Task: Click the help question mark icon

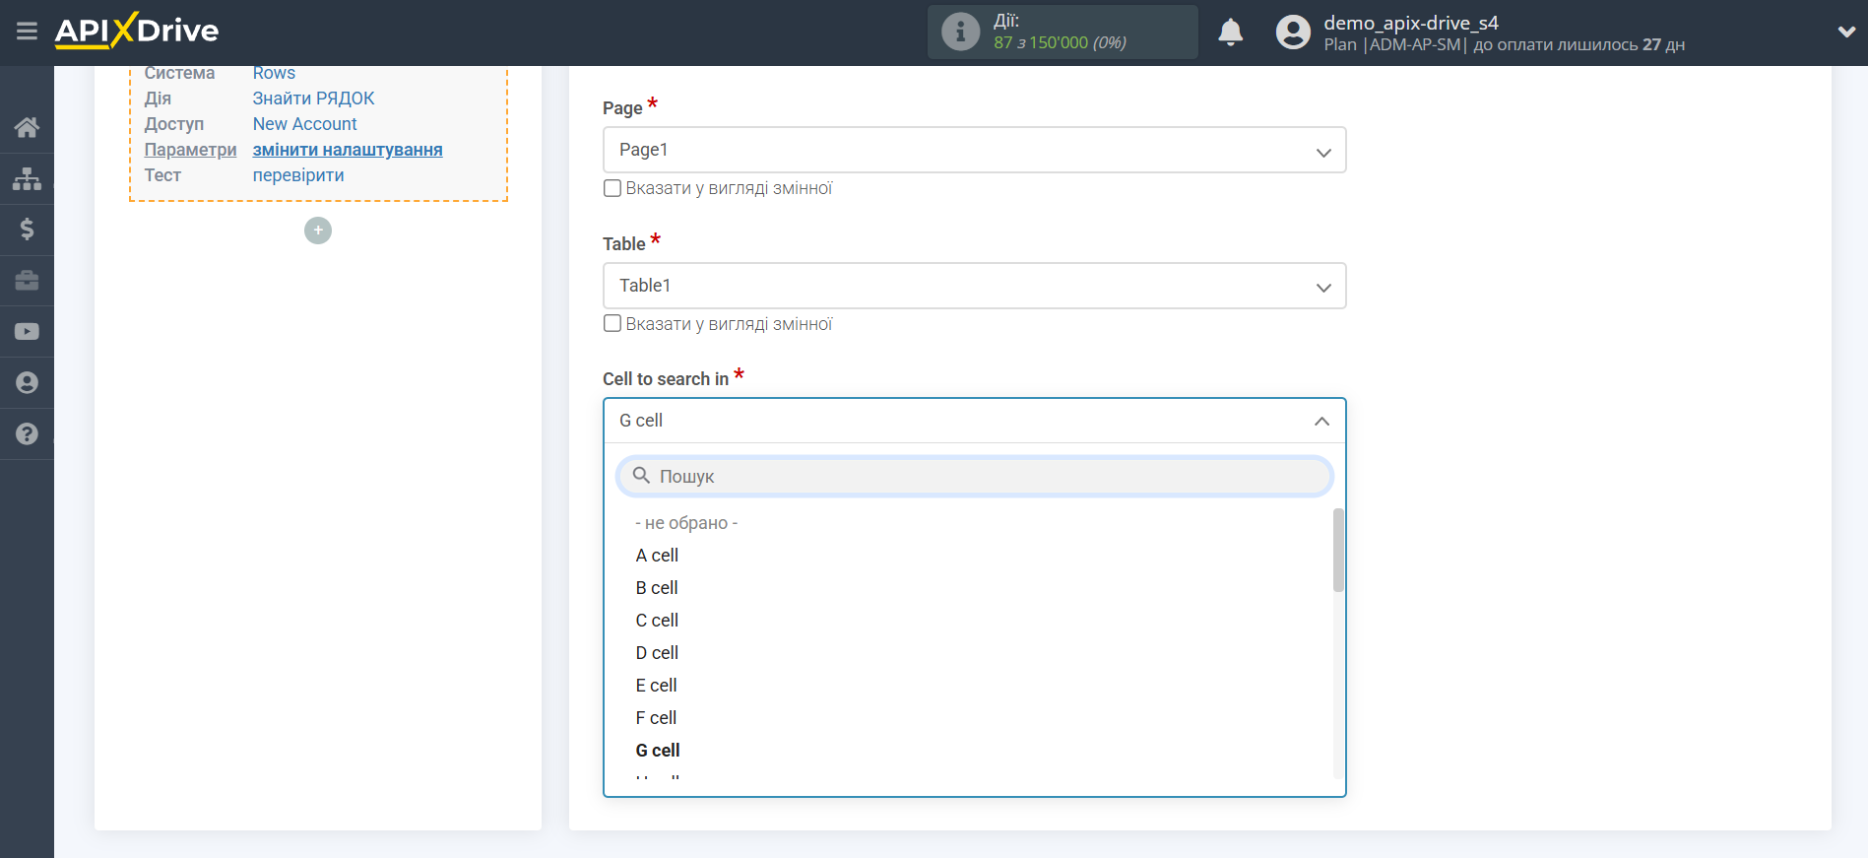Action: pos(27,434)
